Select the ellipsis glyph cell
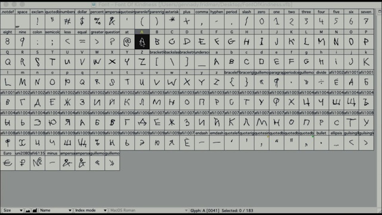 [336, 141]
